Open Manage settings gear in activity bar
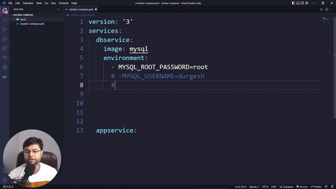This screenshot has width=336, height=189. [x=5, y=180]
